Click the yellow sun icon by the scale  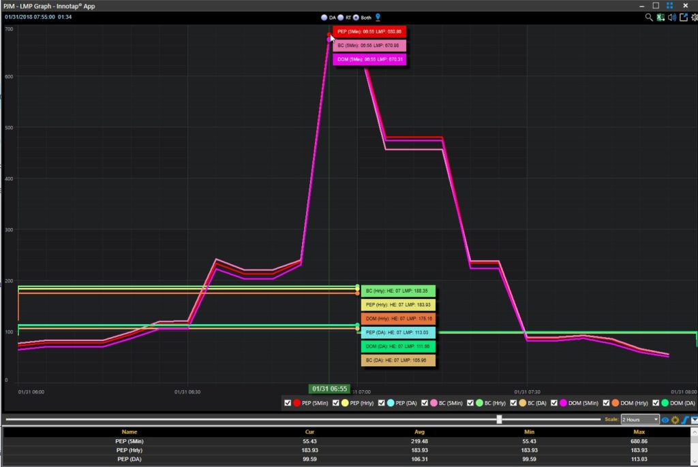(x=675, y=420)
